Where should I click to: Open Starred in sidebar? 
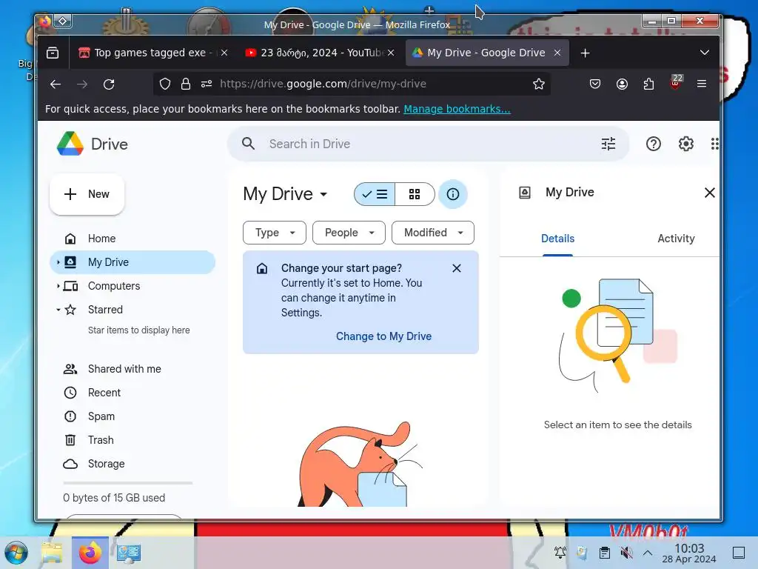point(133,310)
